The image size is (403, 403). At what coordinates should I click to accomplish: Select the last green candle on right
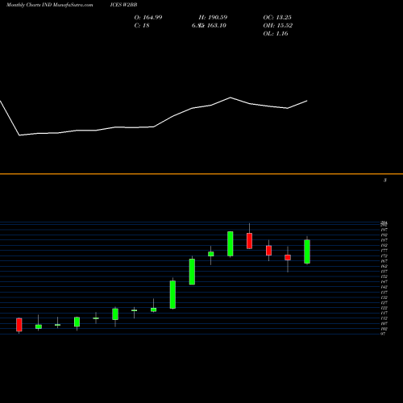[307, 251]
